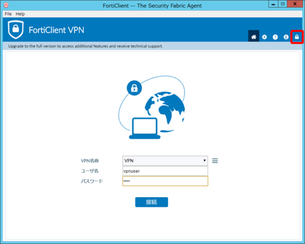Focus the パスワード password field
Viewport: 305px width, 244px height.
tap(165, 181)
